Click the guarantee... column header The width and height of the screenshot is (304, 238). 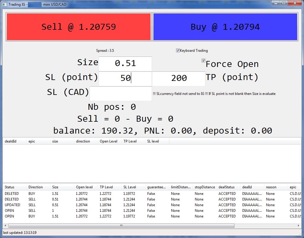point(157,187)
